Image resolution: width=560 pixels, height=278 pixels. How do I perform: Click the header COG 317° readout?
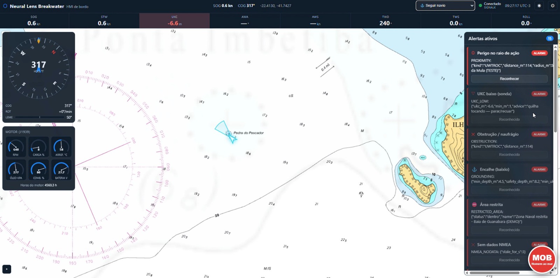[x=246, y=6]
